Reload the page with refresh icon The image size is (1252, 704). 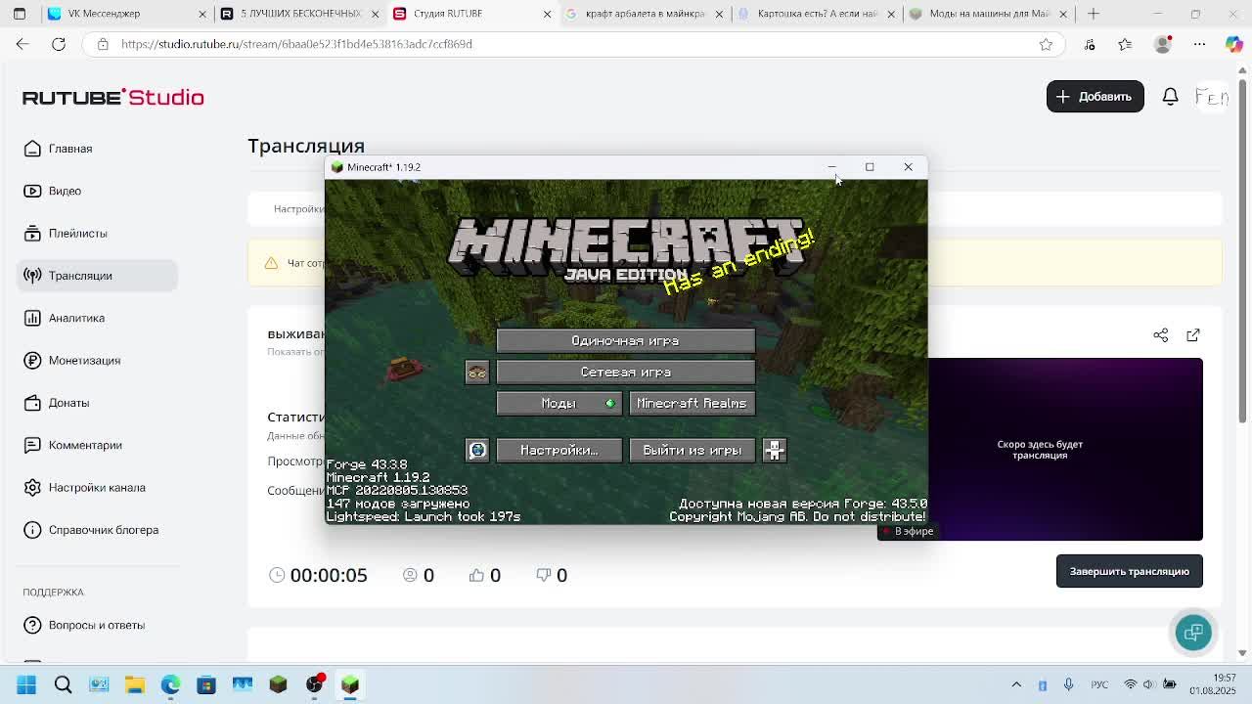(59, 44)
